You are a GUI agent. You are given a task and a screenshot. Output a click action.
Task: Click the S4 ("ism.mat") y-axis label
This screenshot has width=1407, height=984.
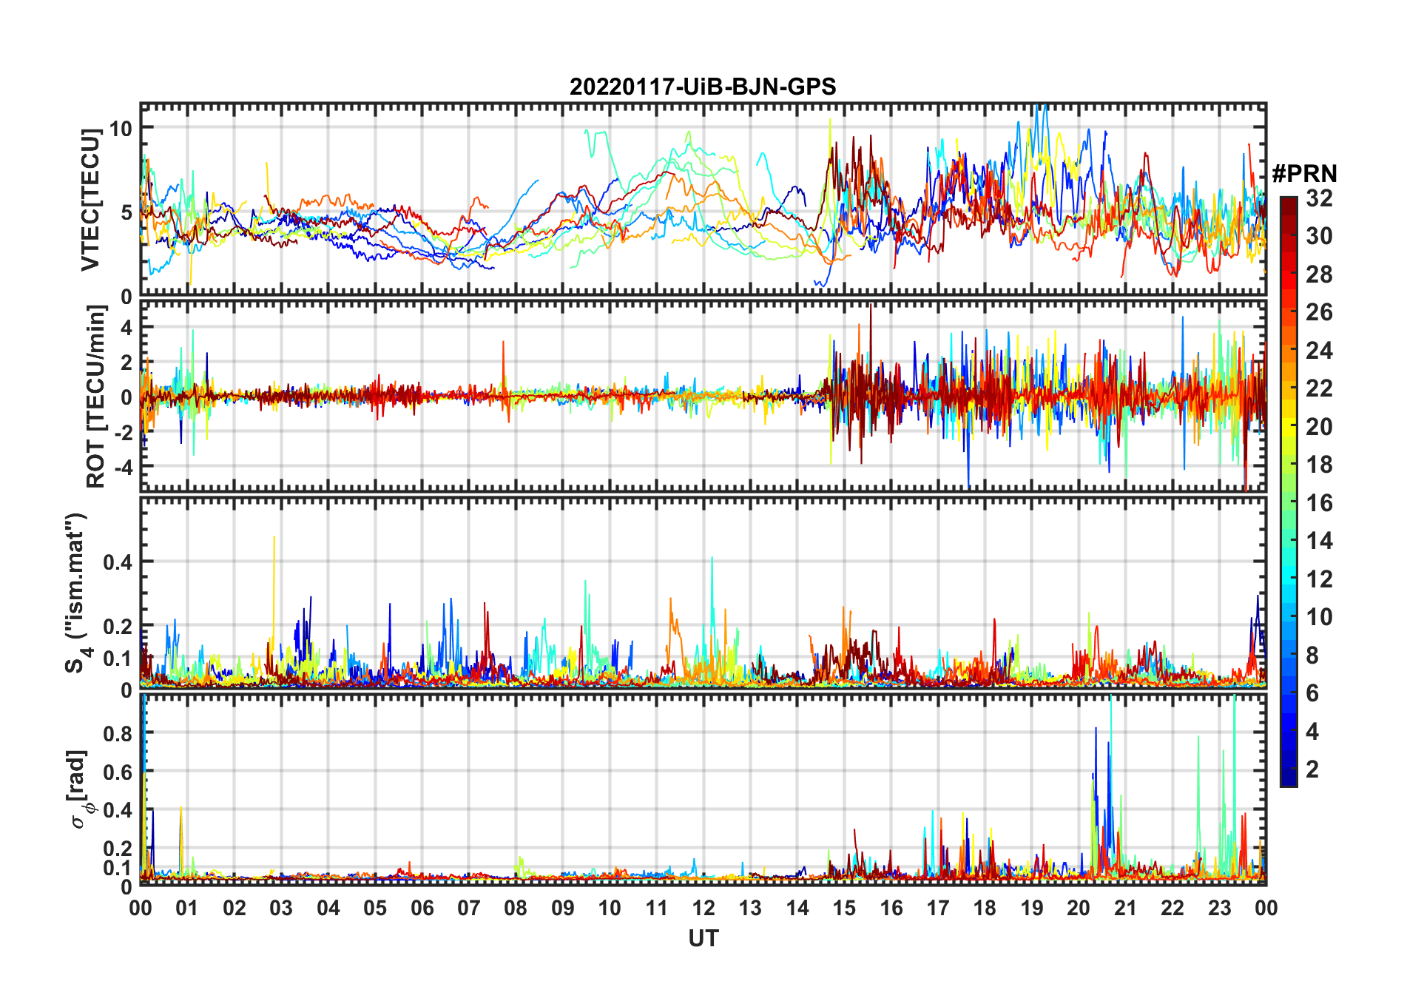click(x=77, y=593)
